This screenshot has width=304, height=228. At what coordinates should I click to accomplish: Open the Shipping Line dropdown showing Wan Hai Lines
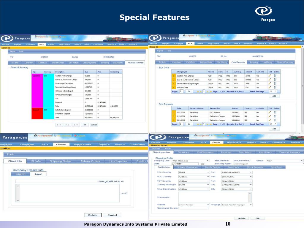pyautogui.click(x=190, y=161)
